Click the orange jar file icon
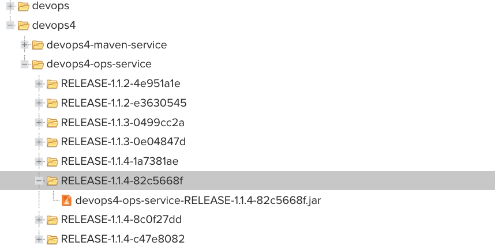Screen dimensions: 495x246 [x=66, y=200]
